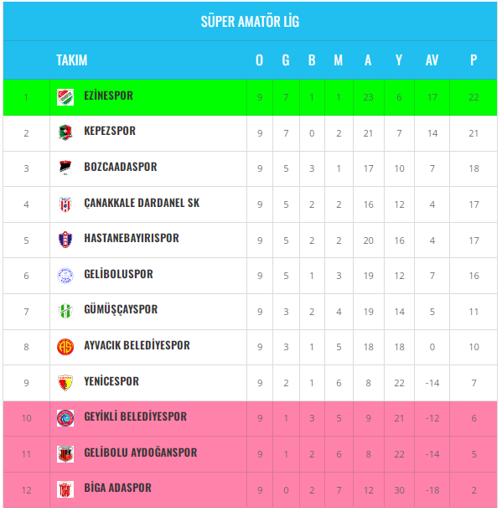Click the Kepezspor club crest

click(65, 133)
